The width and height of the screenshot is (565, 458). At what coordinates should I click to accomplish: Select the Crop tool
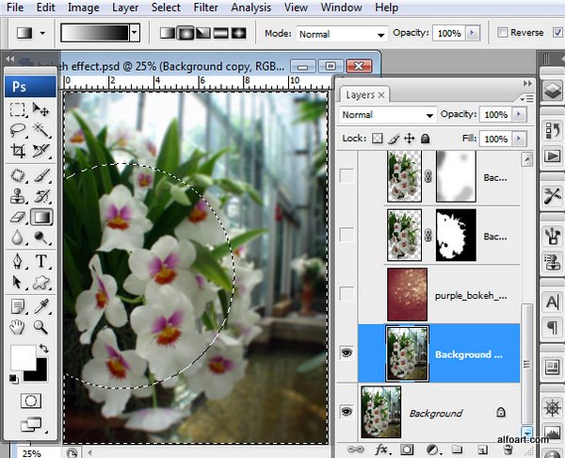(x=18, y=151)
